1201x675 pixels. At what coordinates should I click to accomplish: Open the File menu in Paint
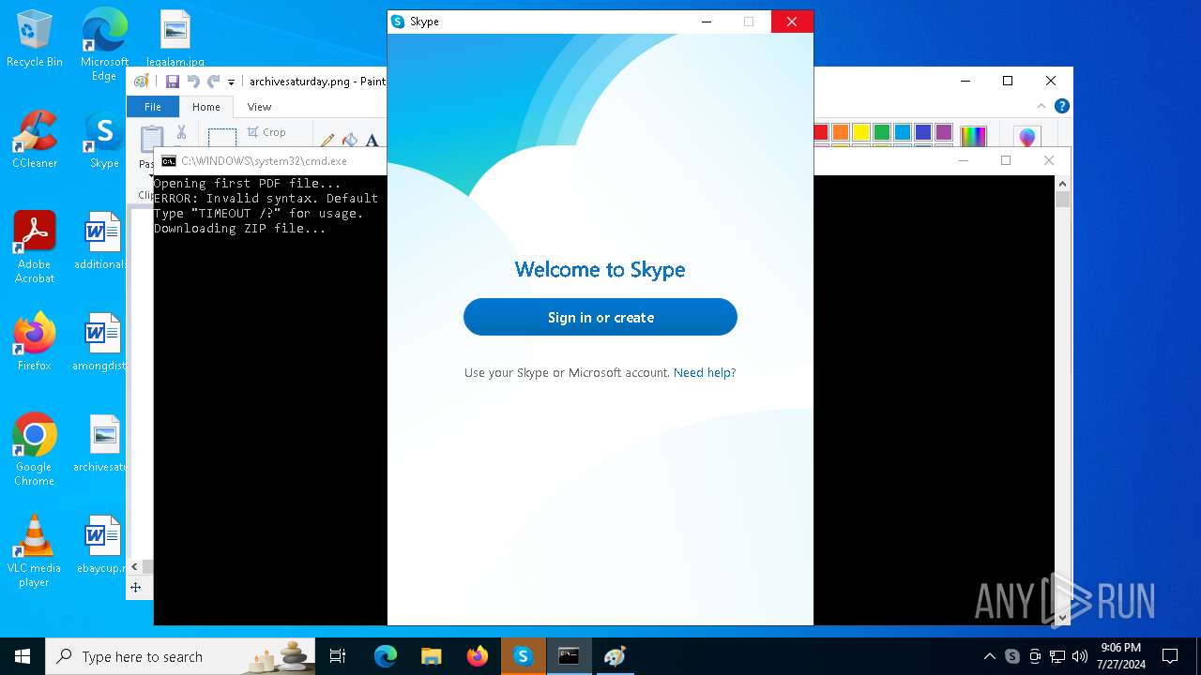tap(152, 107)
